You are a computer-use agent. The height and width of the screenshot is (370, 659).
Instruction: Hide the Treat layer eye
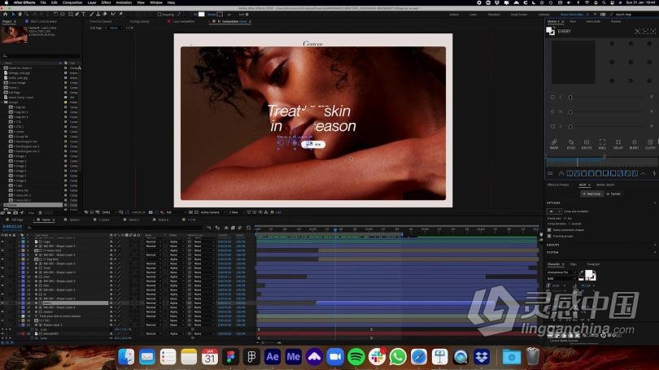pyautogui.click(x=3, y=268)
